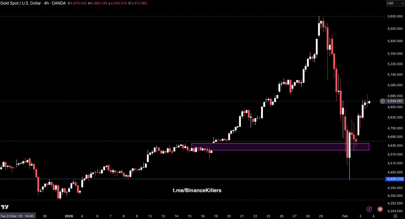The image size is (405, 219).
Task: Click the plus icon beside 4,944.092
Action: [x=383, y=101]
